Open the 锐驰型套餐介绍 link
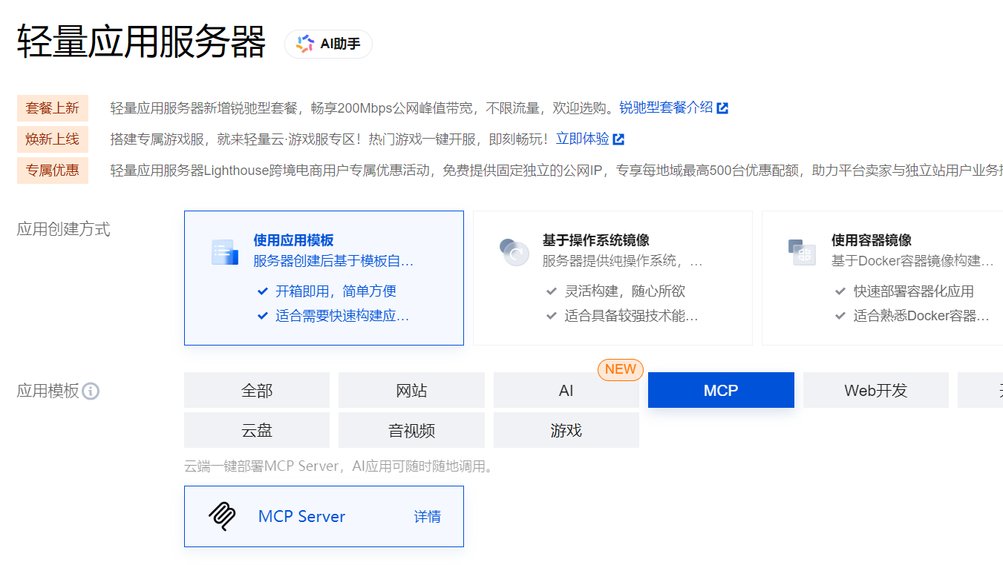 tap(666, 108)
